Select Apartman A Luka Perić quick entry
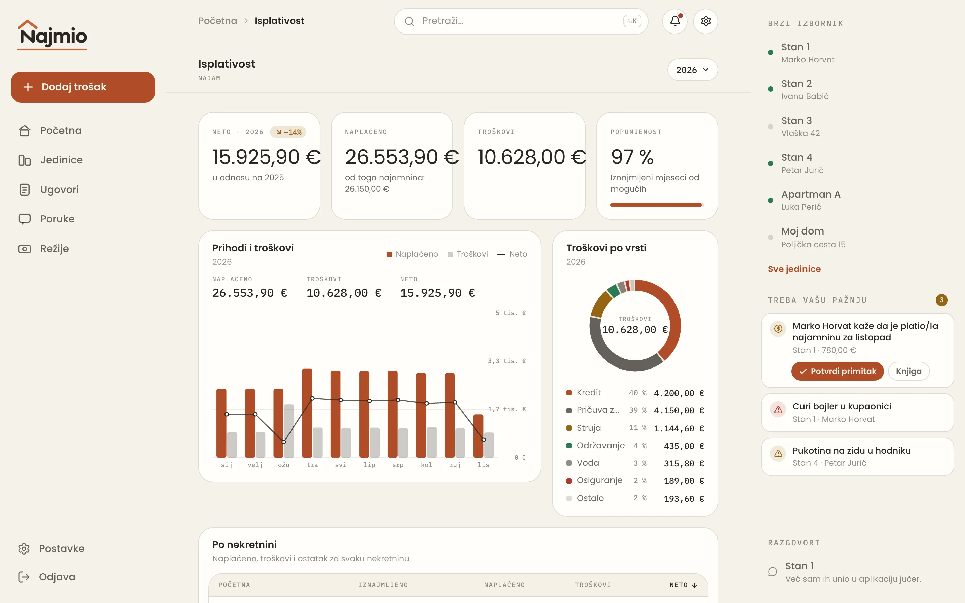 [x=857, y=200]
